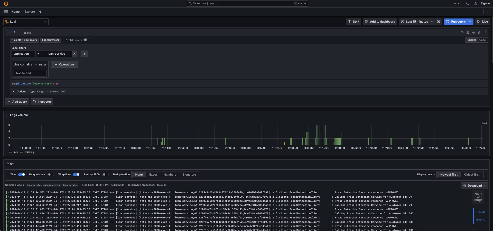Viewport: 493px width, 231px height.
Task: Select Newest first display order
Action: pos(449,175)
